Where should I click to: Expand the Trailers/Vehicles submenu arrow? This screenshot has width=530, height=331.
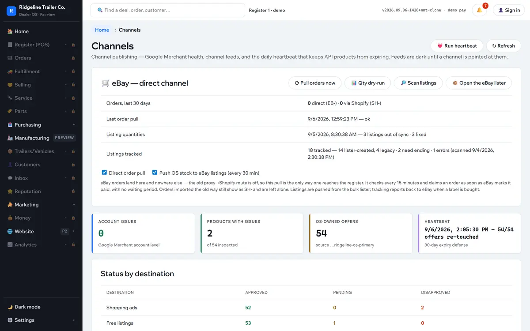point(66,151)
